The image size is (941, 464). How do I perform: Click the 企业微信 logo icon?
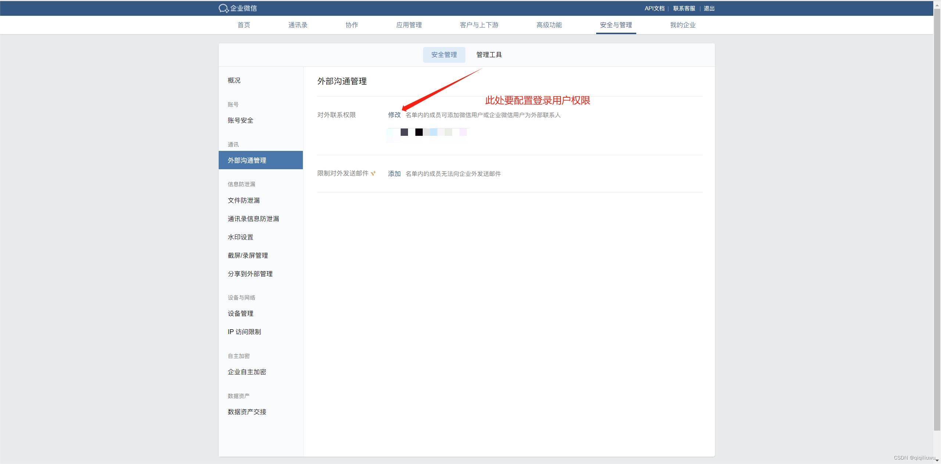(x=223, y=8)
